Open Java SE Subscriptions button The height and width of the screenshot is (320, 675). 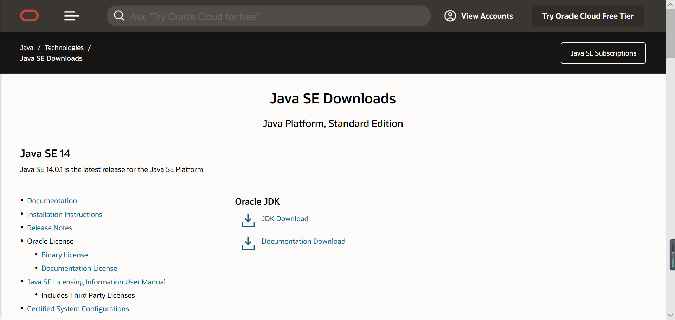[x=603, y=53]
